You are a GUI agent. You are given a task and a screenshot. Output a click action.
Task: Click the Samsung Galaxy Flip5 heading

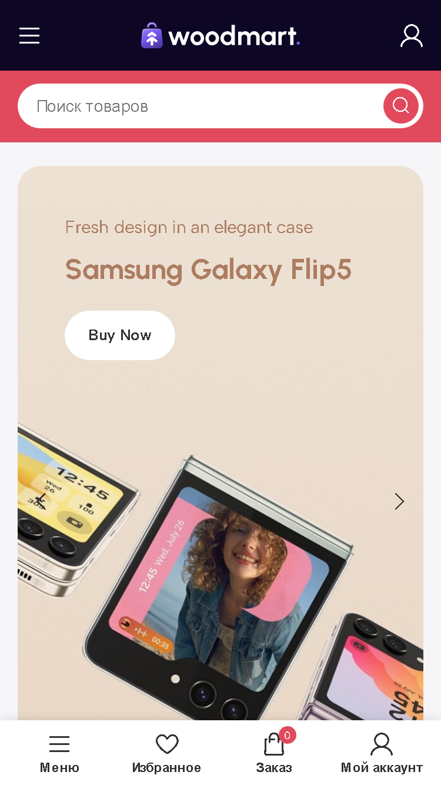point(208,270)
